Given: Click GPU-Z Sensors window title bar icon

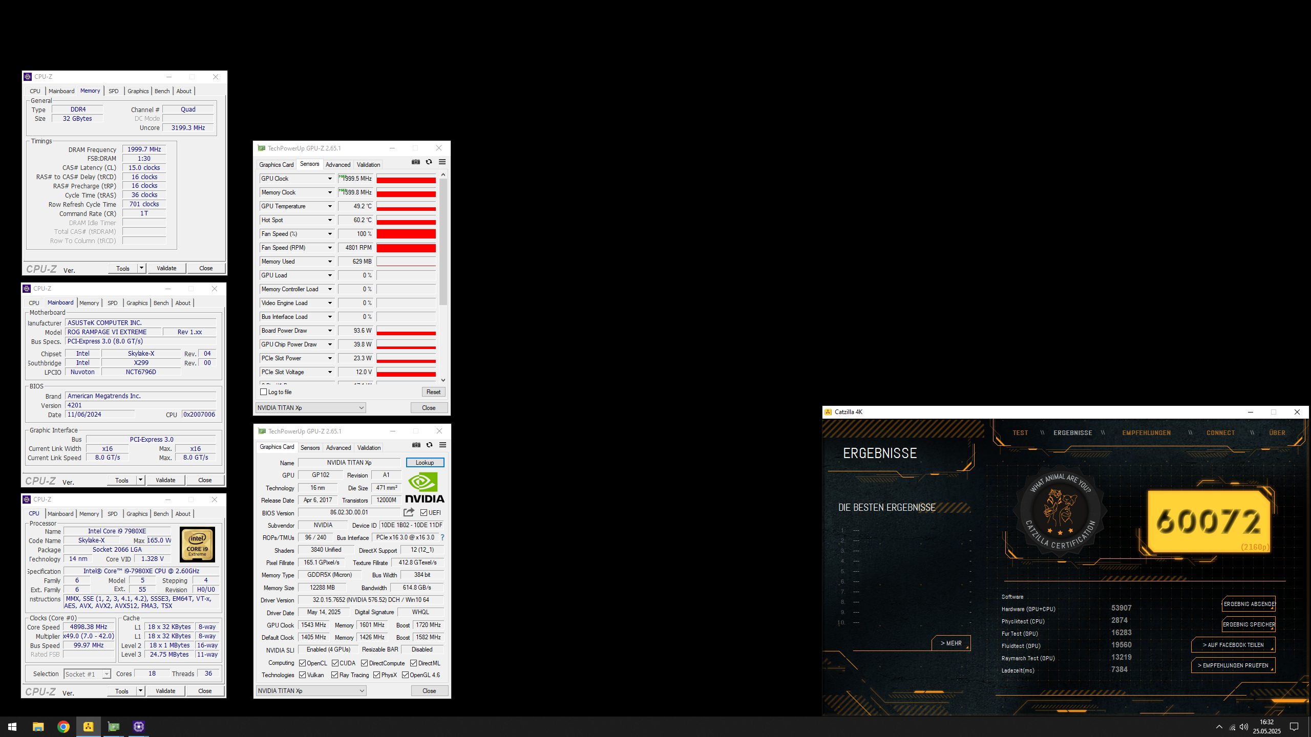Looking at the screenshot, I should click(x=262, y=148).
